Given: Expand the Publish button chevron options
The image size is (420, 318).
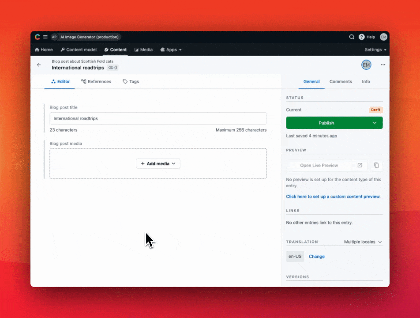Looking at the screenshot, I should click(375, 123).
